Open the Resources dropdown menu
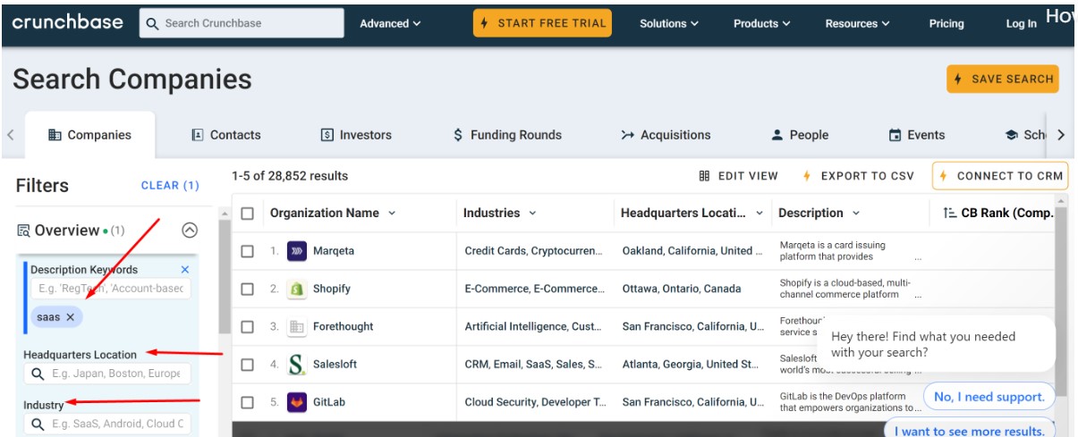This screenshot has height=437, width=1078. pyautogui.click(x=857, y=24)
